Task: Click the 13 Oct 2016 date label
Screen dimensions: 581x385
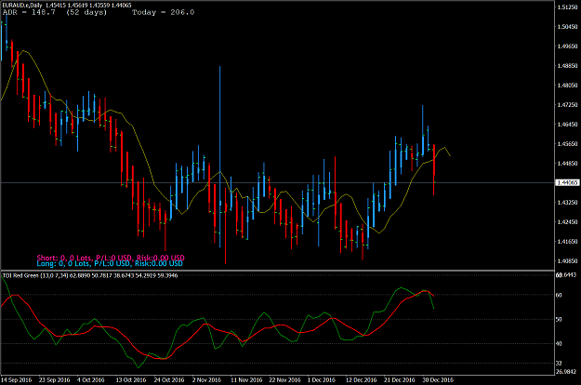Action: coord(131,379)
